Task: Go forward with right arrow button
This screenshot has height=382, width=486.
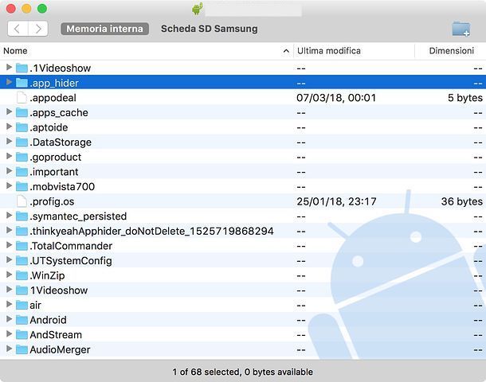Action: coord(38,29)
